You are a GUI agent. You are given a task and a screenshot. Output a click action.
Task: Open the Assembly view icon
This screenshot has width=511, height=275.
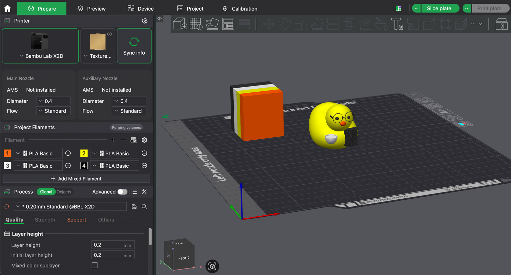coord(501,24)
